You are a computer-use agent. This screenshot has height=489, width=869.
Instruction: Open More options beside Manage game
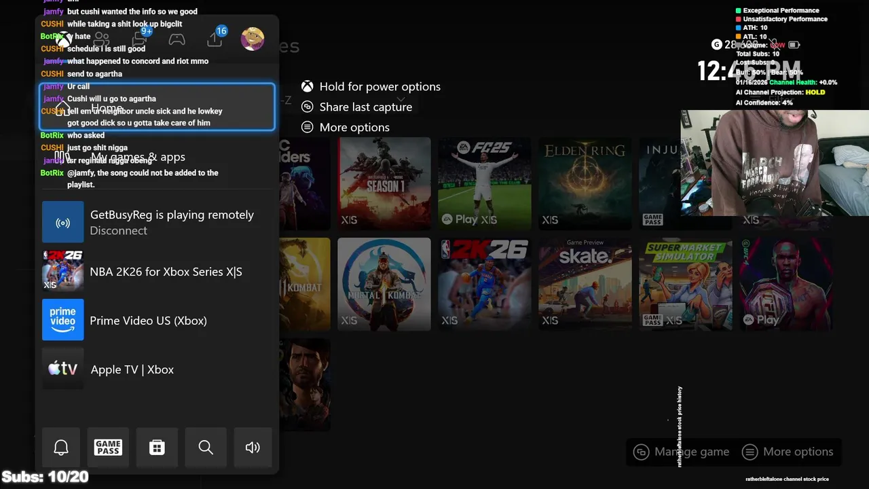(x=788, y=452)
